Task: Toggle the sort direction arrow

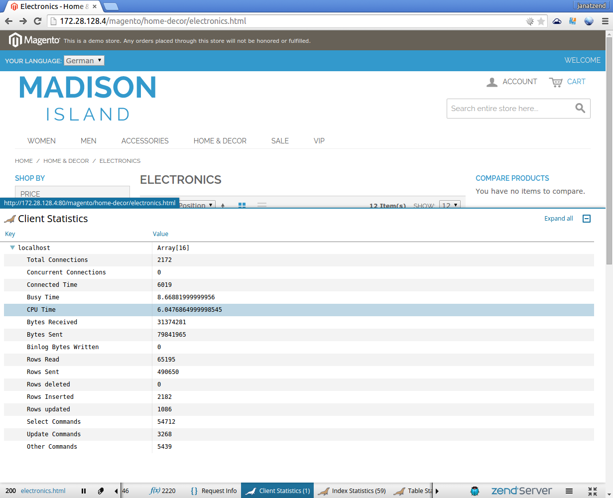Action: 223,205
